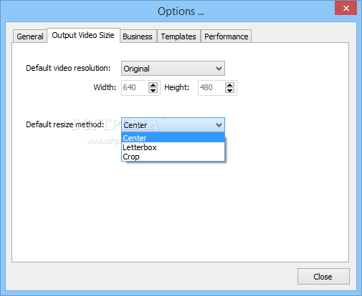Screen dimensions: 362x296
Task: Decrease Height with the down arrow
Action: pos(229,90)
